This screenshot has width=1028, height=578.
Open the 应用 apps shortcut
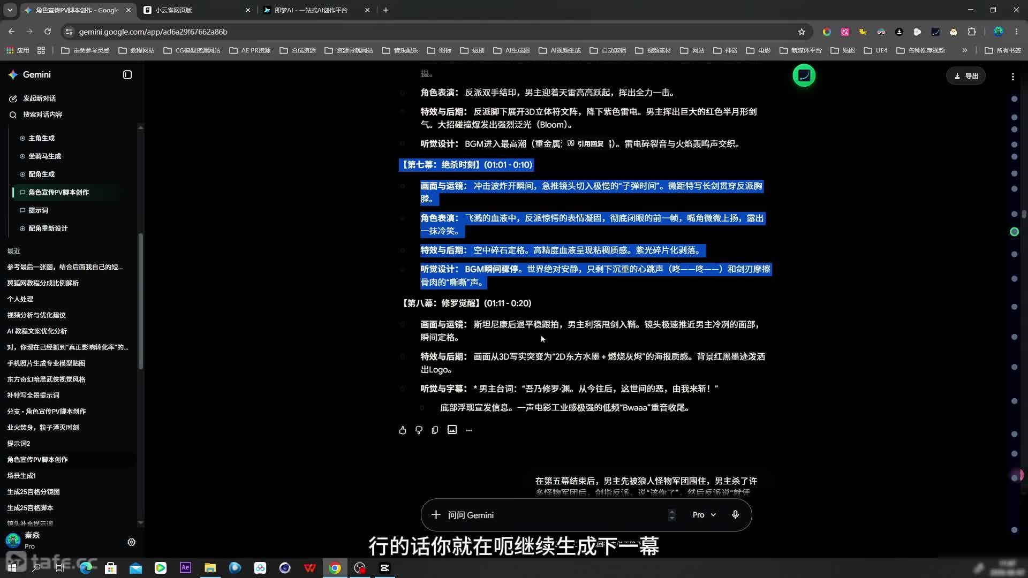tap(18, 50)
